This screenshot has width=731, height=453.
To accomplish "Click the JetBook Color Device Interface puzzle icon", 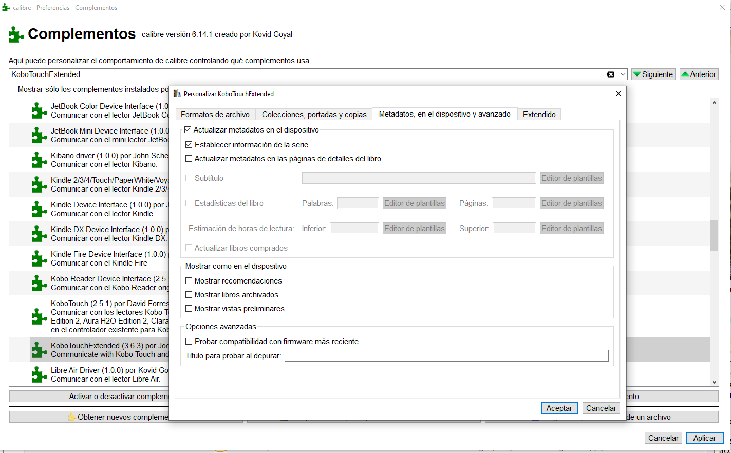I will (x=39, y=110).
